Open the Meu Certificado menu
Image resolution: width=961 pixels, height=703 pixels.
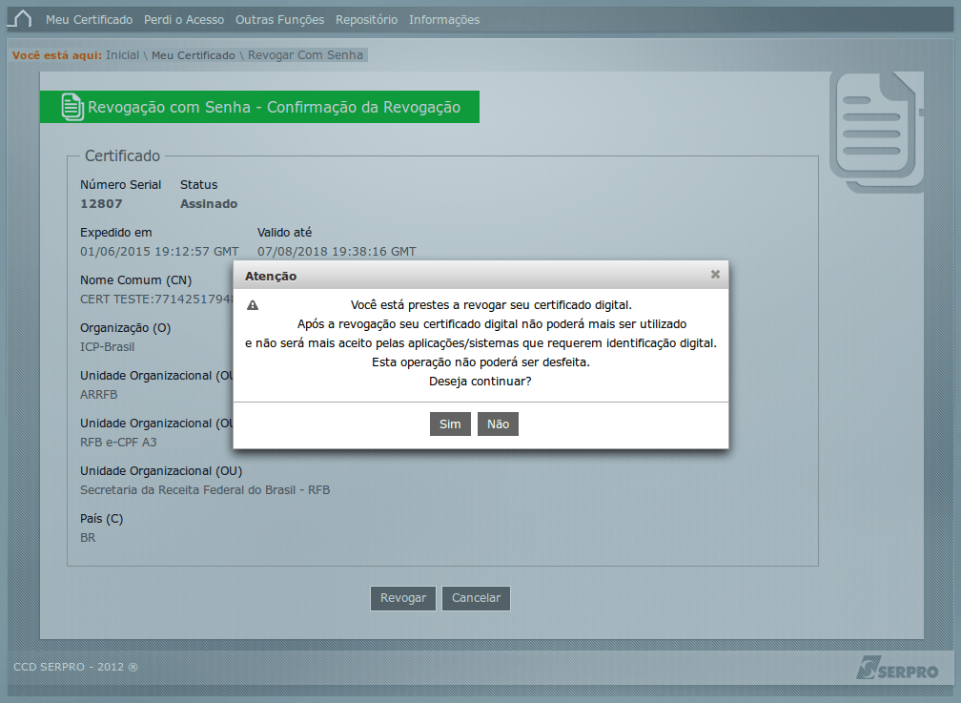point(89,20)
